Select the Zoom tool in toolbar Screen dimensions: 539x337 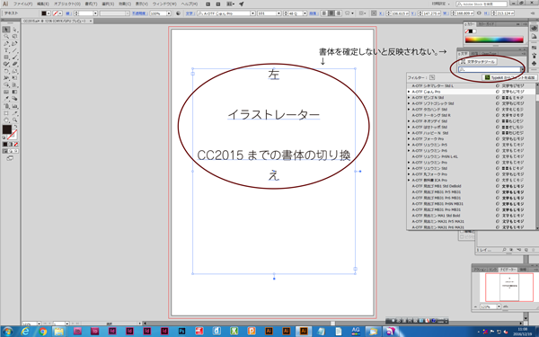coord(14,120)
